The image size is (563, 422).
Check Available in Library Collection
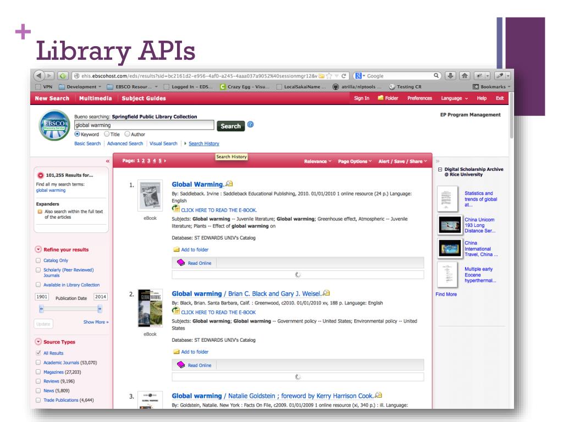(x=38, y=285)
